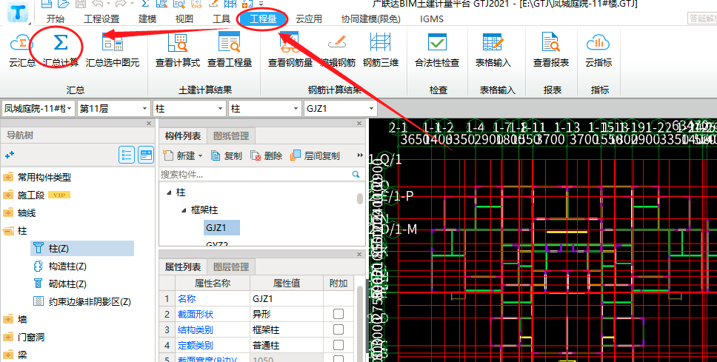Tick 附加 checkbox for 截面形状 row
The width and height of the screenshot is (717, 362).
point(339,314)
